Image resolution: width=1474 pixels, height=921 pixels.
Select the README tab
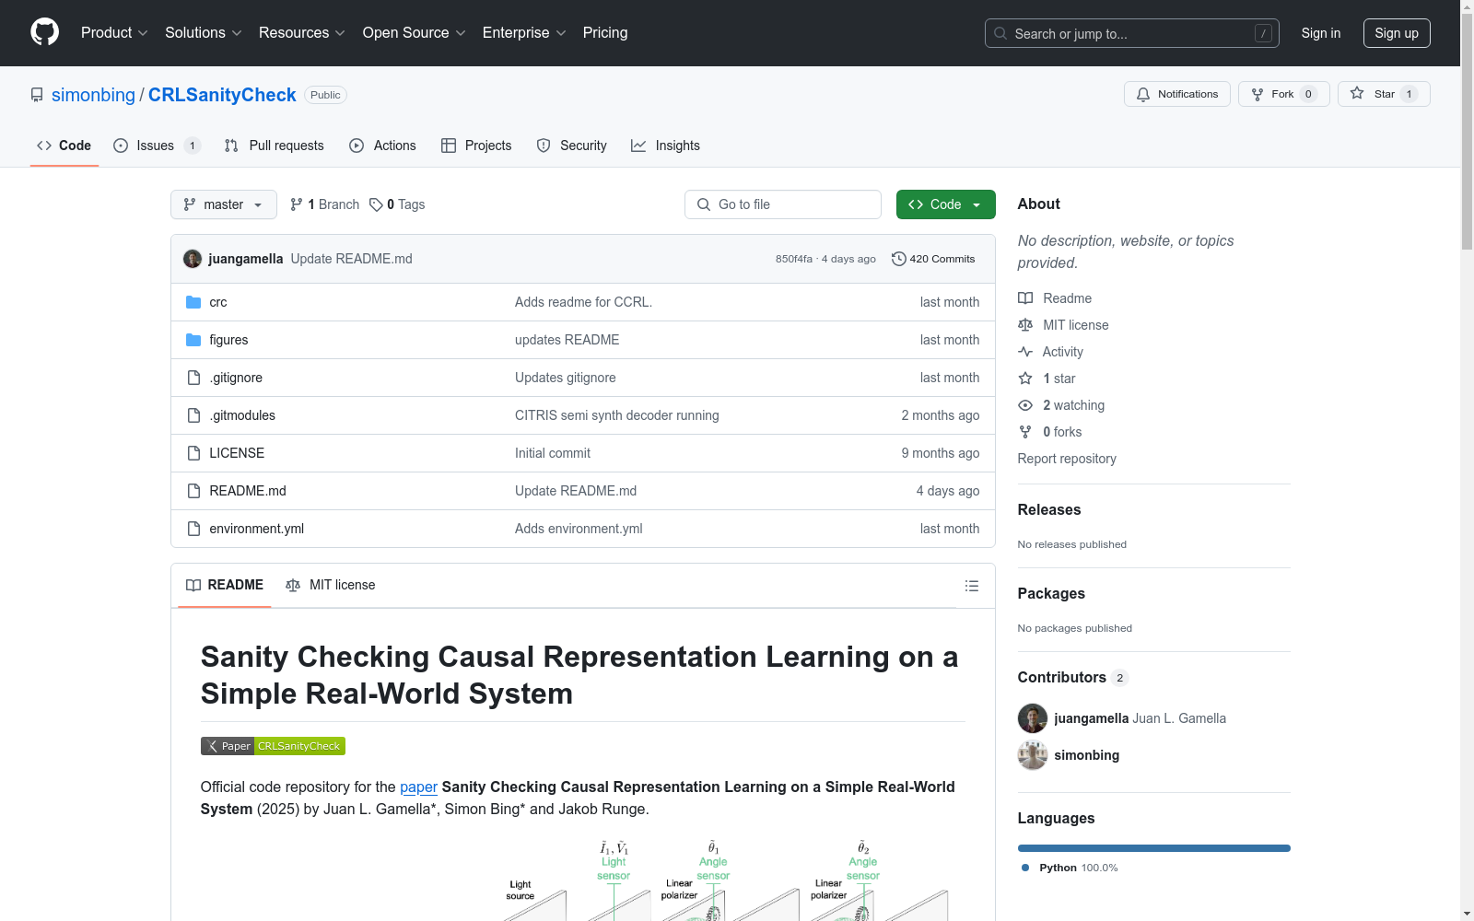click(x=225, y=586)
